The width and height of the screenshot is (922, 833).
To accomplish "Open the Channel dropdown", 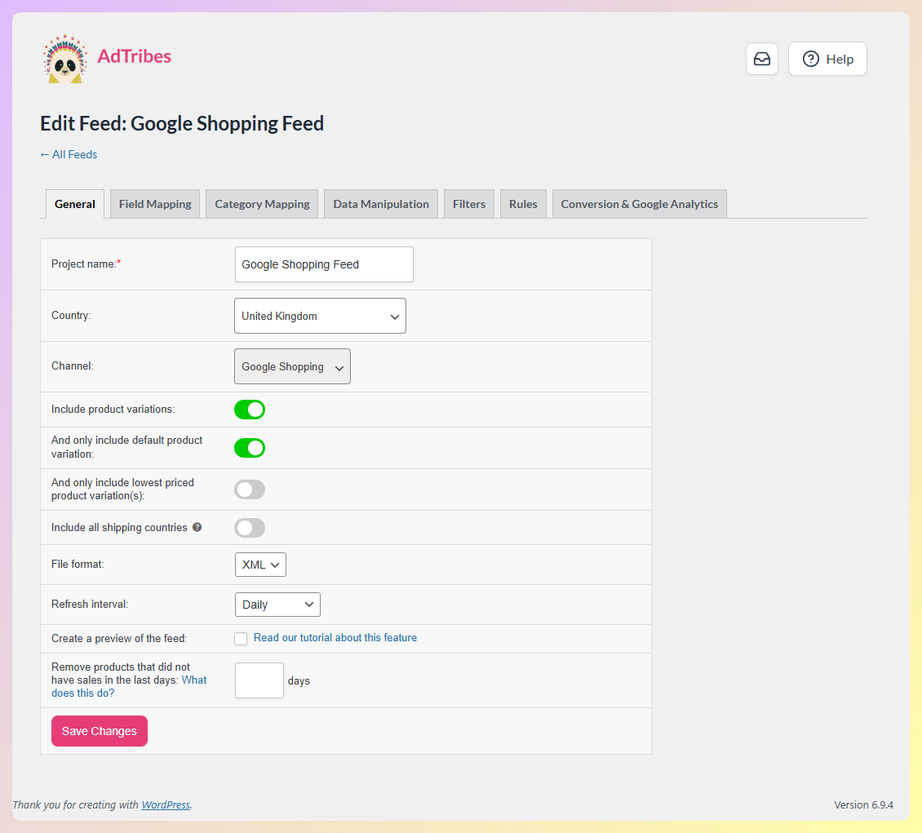I will tap(292, 366).
